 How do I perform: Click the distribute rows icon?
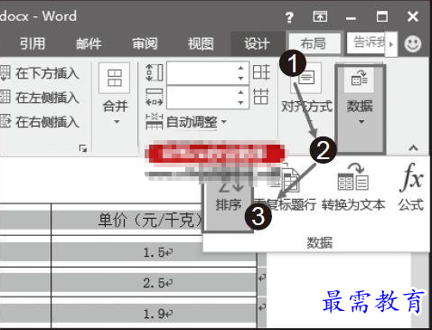(261, 72)
